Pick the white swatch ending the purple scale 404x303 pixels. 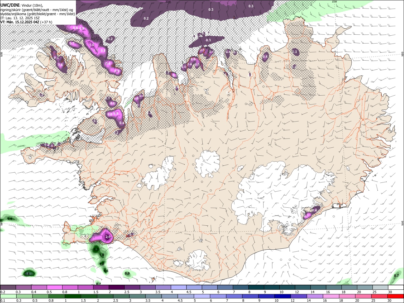pyautogui.click(x=396, y=287)
